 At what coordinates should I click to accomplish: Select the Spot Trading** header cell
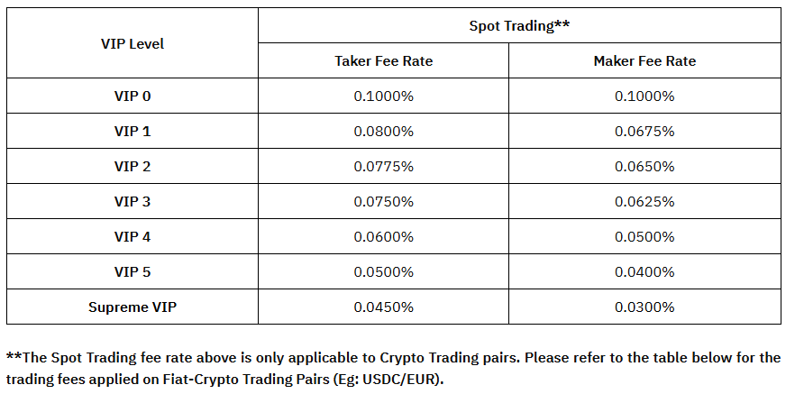[x=519, y=26]
